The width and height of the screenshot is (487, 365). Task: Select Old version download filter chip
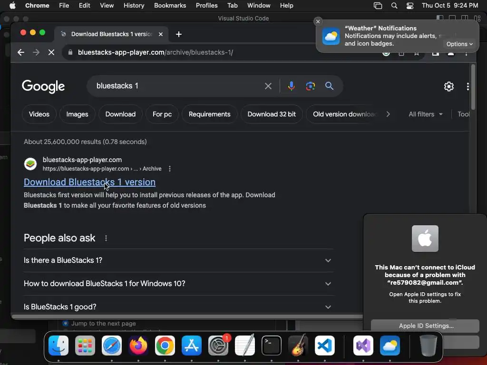click(344, 114)
